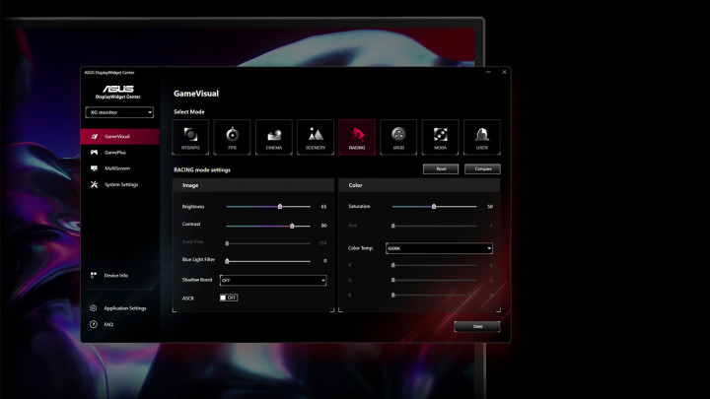Open the XG monitor selection dropdown
710x399 pixels.
[119, 112]
